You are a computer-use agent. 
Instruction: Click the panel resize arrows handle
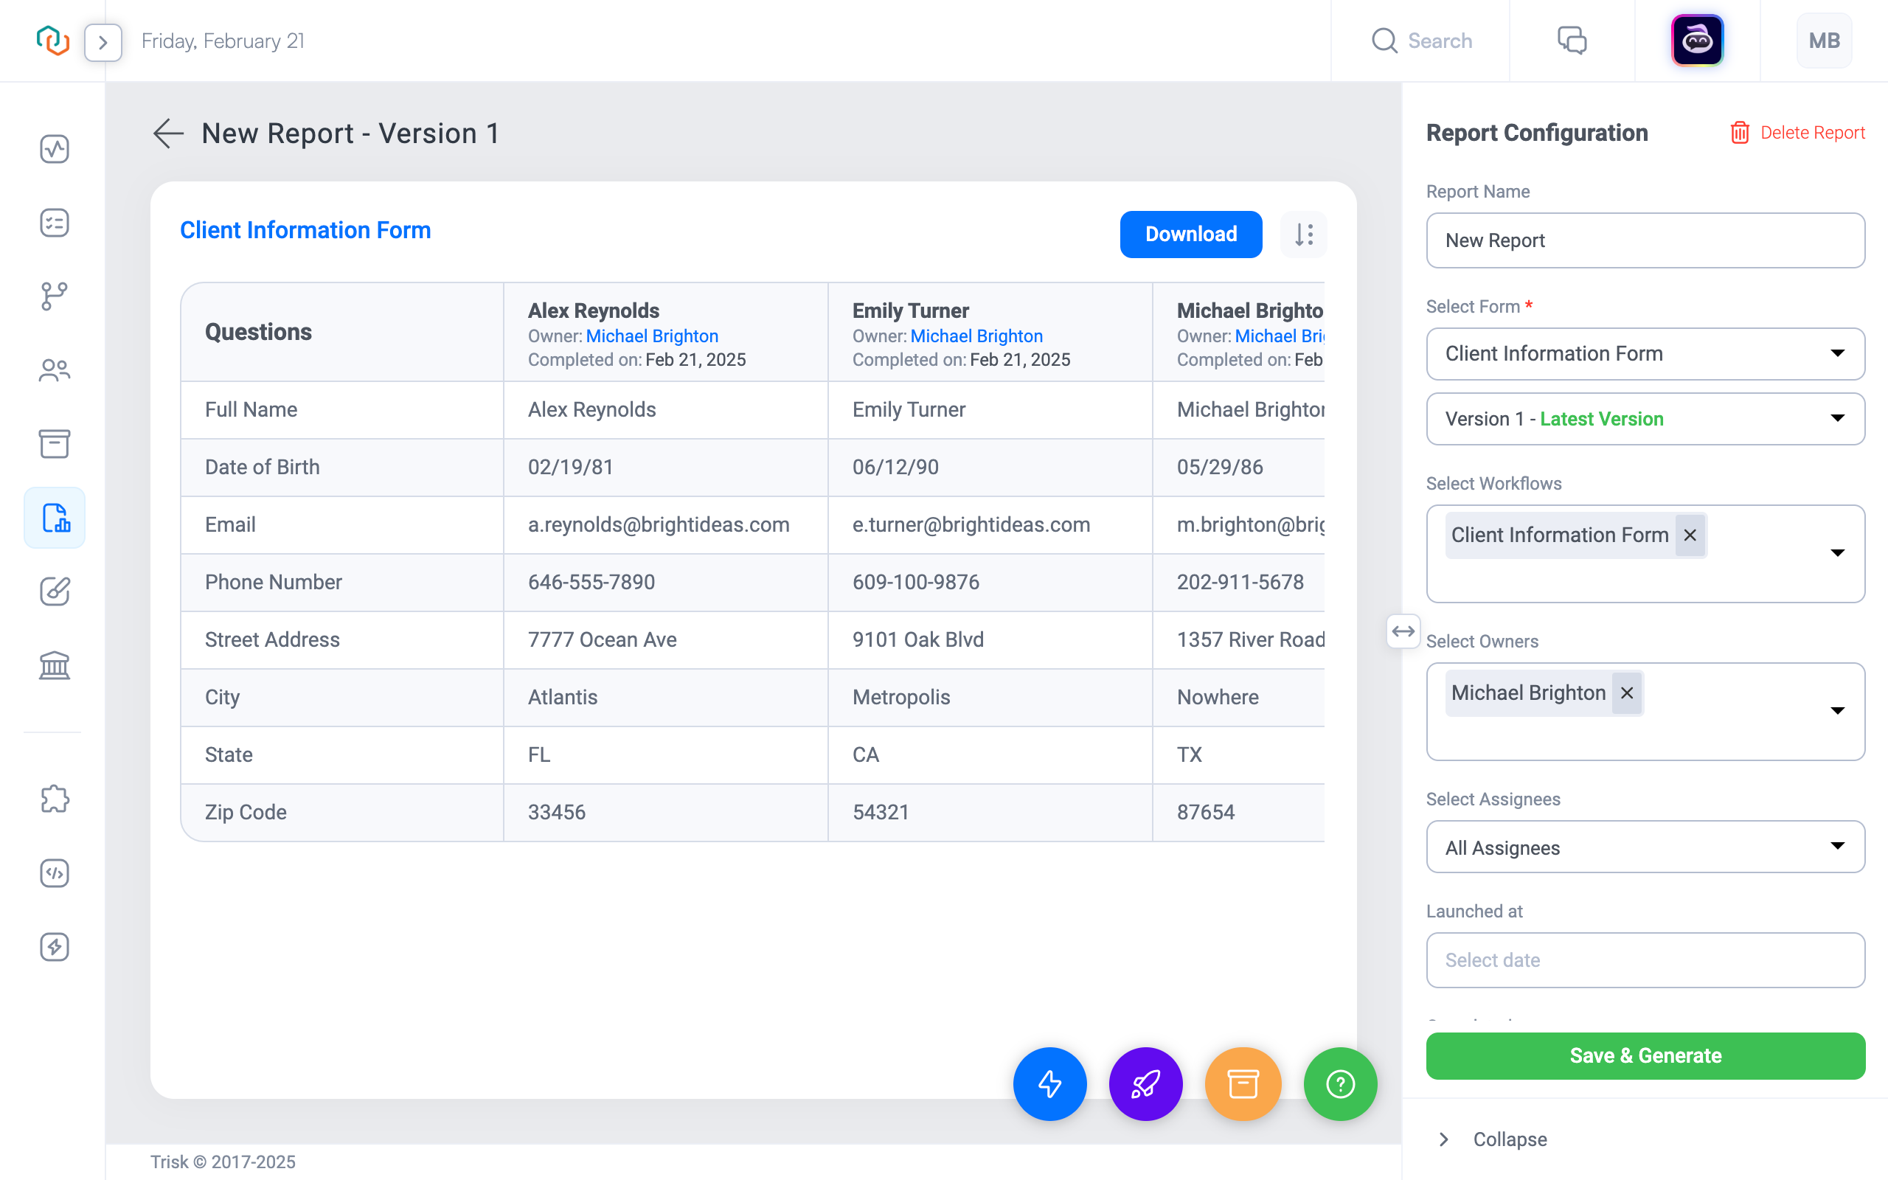[1403, 631]
